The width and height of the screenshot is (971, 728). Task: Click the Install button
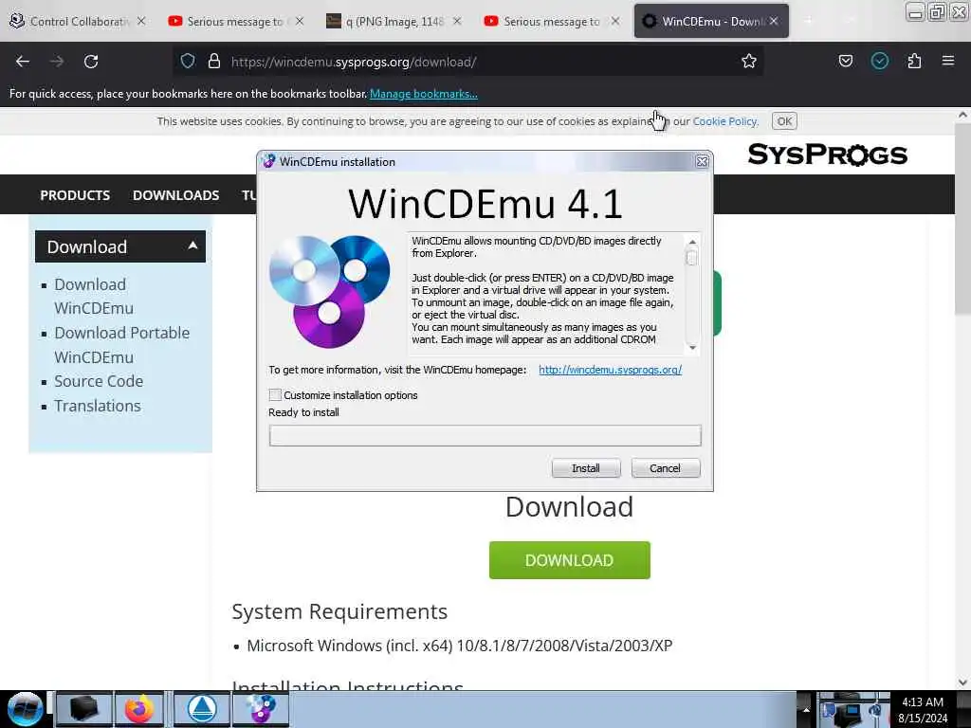point(586,468)
